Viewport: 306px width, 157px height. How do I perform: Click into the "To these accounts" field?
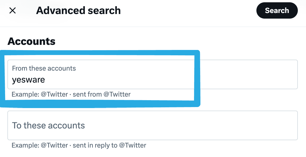pyautogui.click(x=152, y=125)
